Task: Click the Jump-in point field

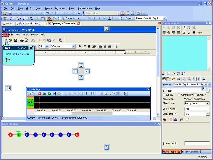Action: click(x=197, y=143)
